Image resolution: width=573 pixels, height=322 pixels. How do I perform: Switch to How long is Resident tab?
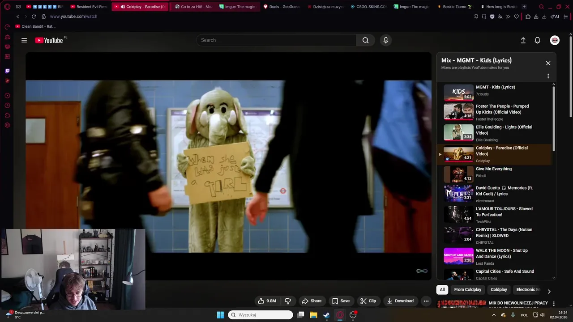tap(498, 7)
